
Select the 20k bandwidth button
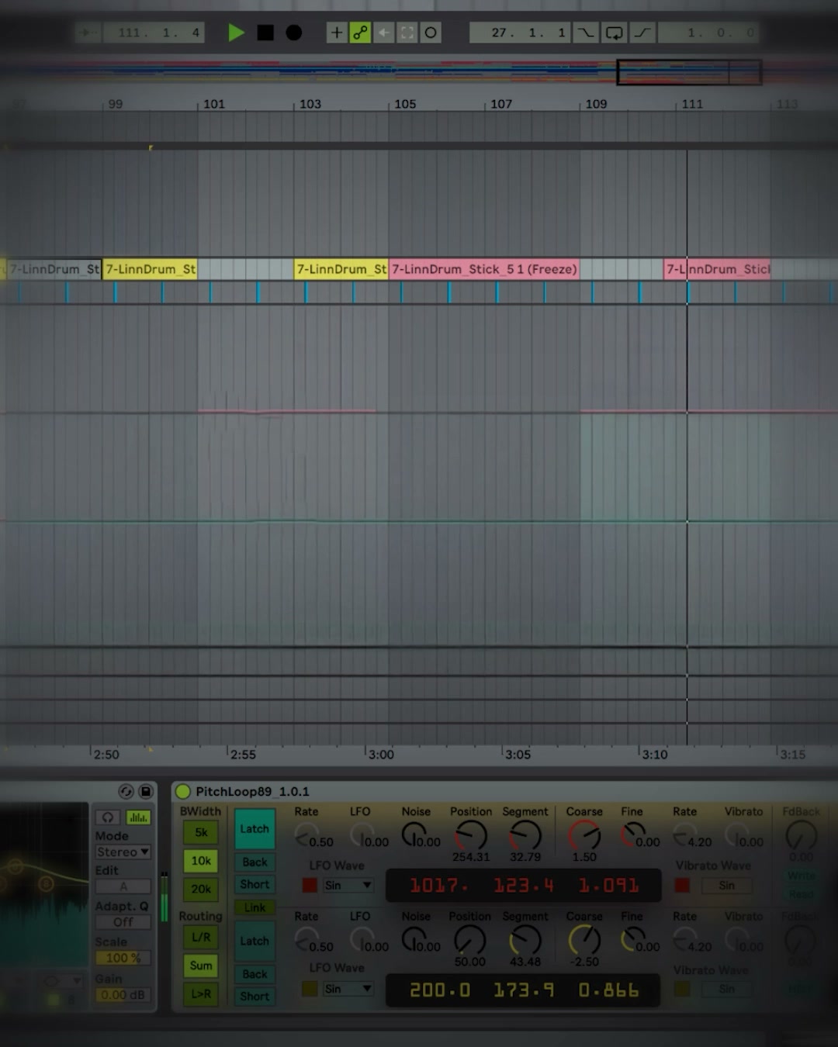pyautogui.click(x=201, y=889)
